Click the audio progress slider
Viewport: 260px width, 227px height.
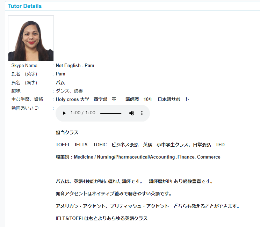(x=111, y=113)
